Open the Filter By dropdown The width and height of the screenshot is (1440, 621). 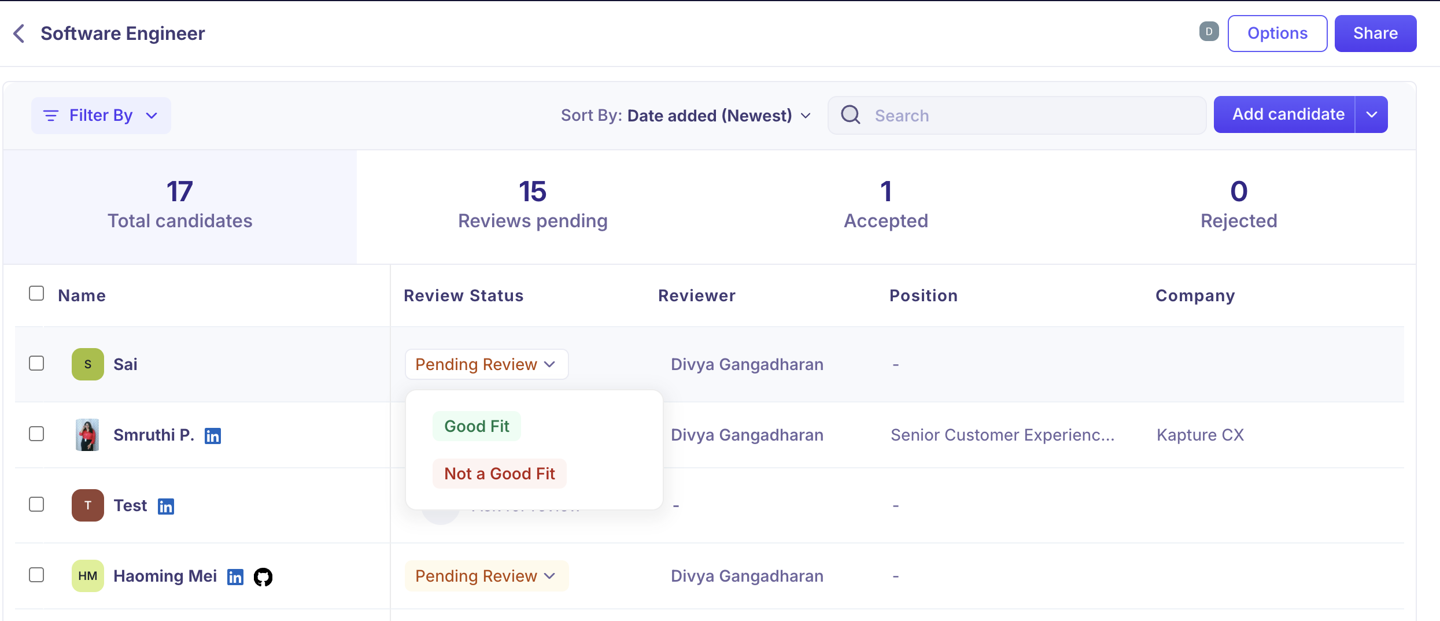(101, 116)
